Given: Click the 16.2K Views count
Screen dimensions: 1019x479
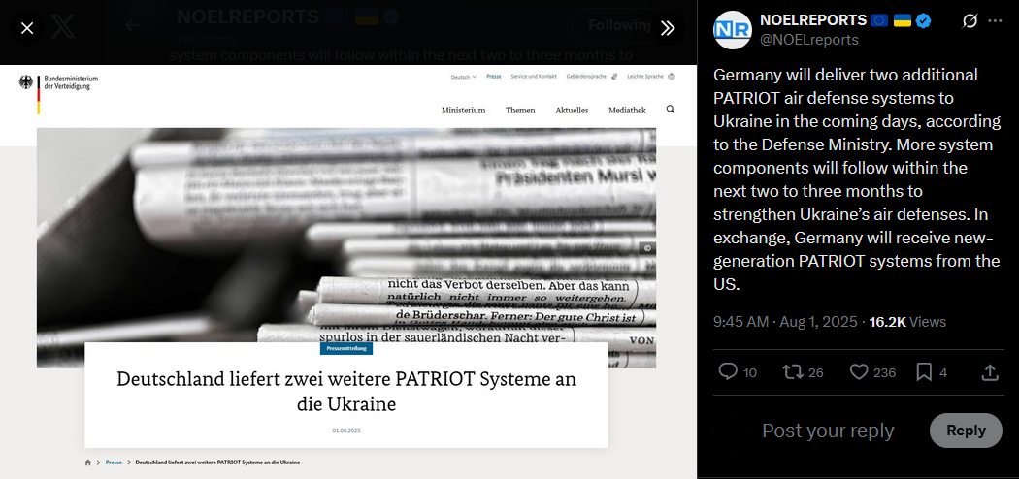Looking at the screenshot, I should click(x=907, y=322).
